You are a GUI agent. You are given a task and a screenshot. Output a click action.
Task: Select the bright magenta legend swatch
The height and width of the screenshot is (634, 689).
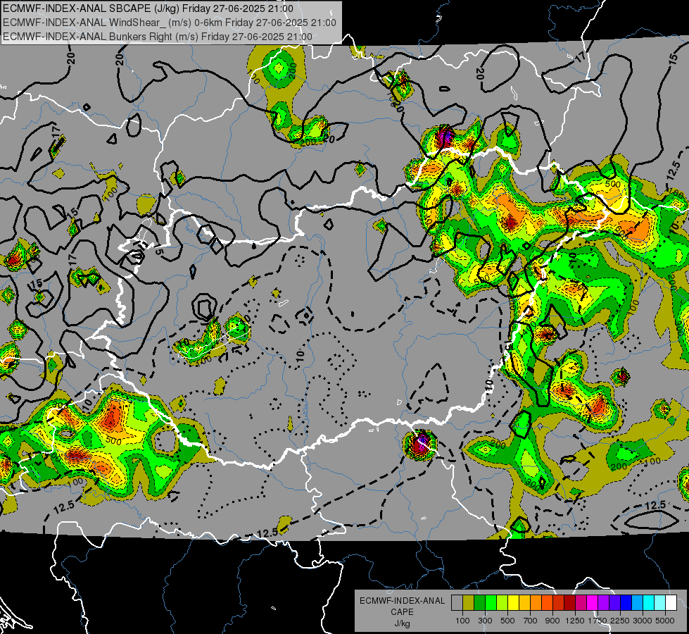click(593, 603)
